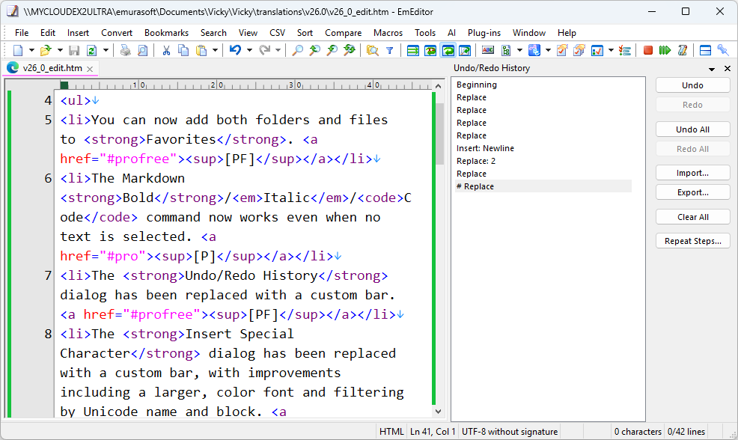Open the Plug-ins menu
Screen dimensions: 738x440
[x=484, y=33]
